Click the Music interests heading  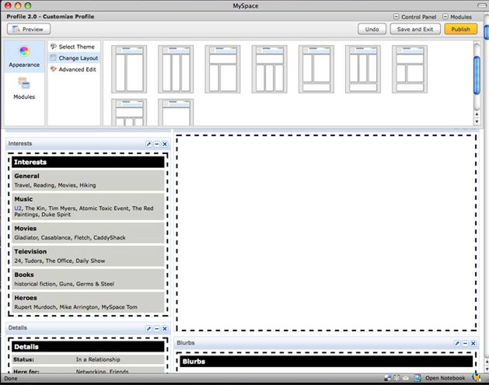point(23,199)
